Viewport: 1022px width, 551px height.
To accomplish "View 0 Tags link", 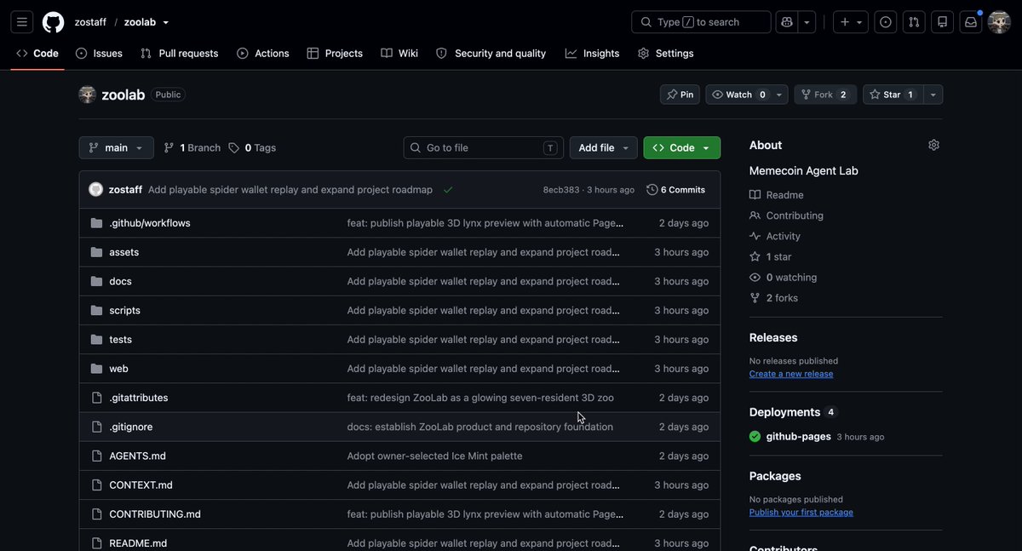I will 253,147.
